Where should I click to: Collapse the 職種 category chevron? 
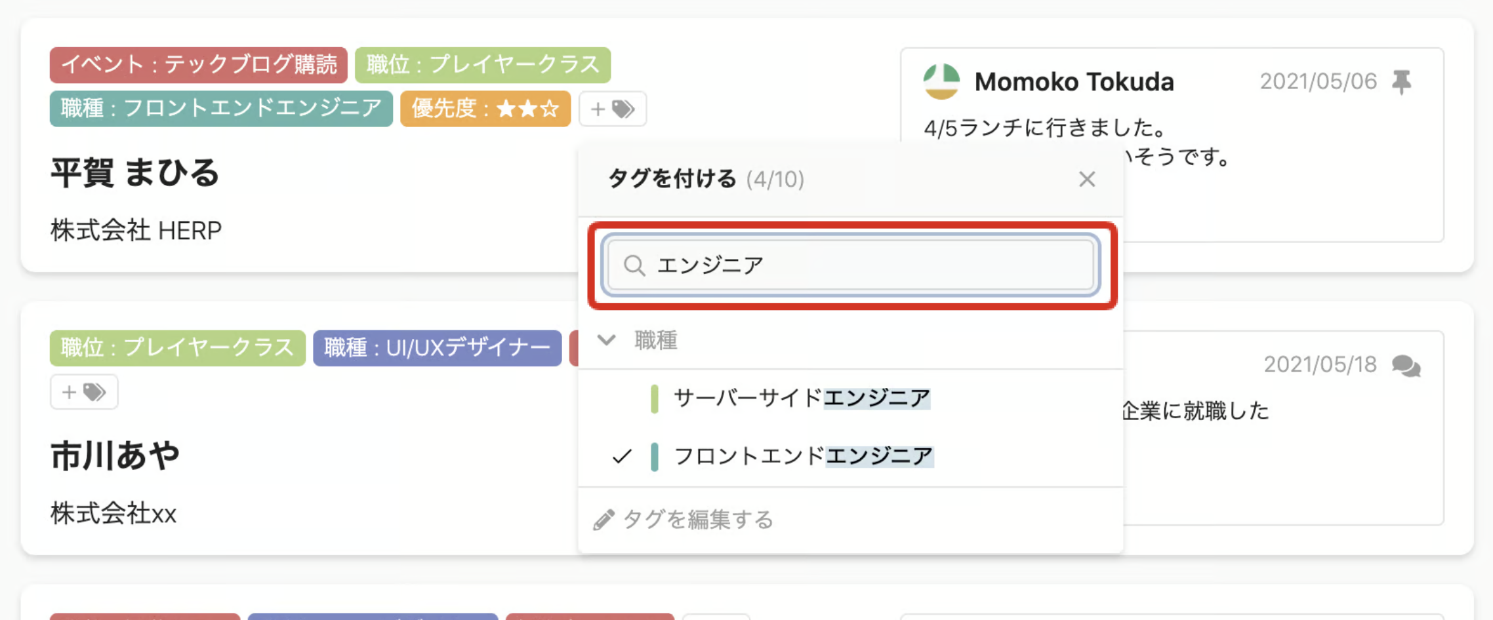[606, 340]
